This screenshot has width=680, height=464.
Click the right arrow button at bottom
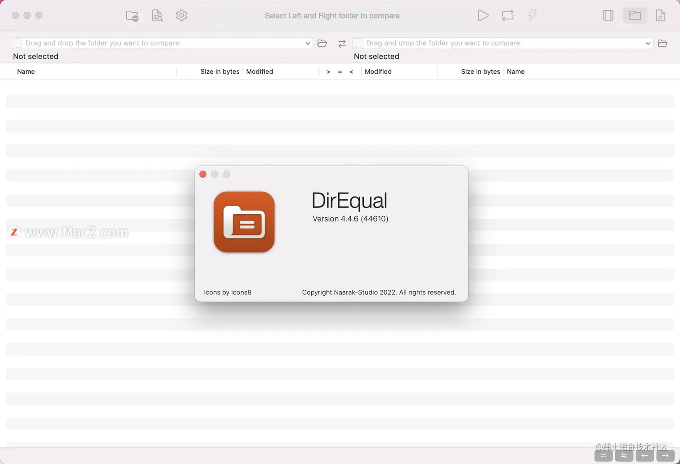click(x=665, y=455)
